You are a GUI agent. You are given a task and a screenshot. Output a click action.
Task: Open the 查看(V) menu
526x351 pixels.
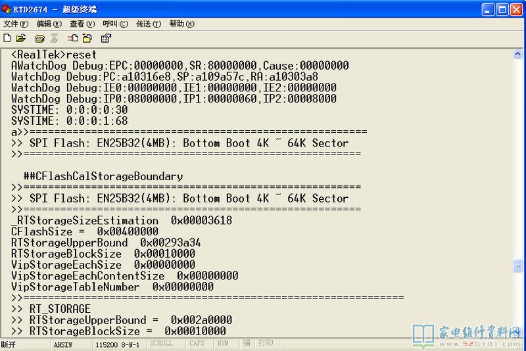[x=82, y=24]
